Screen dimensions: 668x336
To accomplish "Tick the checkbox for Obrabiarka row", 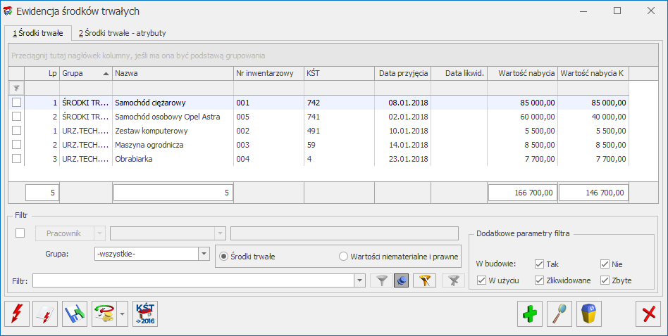I will (x=17, y=158).
